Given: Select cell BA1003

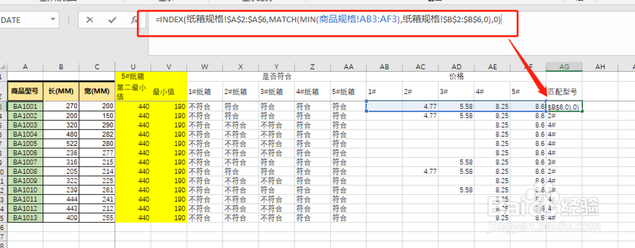Looking at the screenshot, I should 25,124.
